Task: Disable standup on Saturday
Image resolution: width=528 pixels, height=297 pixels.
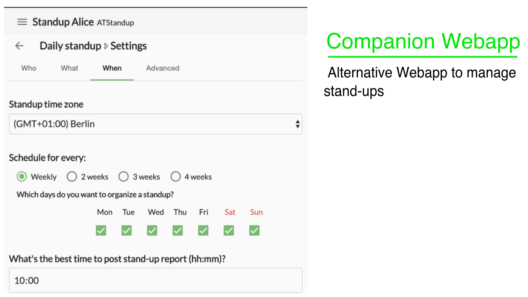Action: (x=228, y=230)
